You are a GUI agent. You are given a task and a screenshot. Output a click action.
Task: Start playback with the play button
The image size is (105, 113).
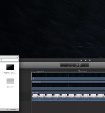pyautogui.click(x=86, y=60)
